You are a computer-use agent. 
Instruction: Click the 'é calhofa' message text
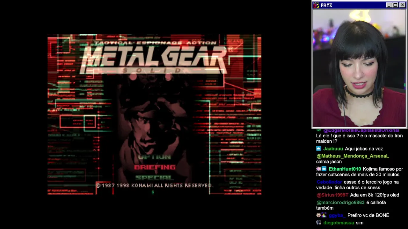coord(351,205)
